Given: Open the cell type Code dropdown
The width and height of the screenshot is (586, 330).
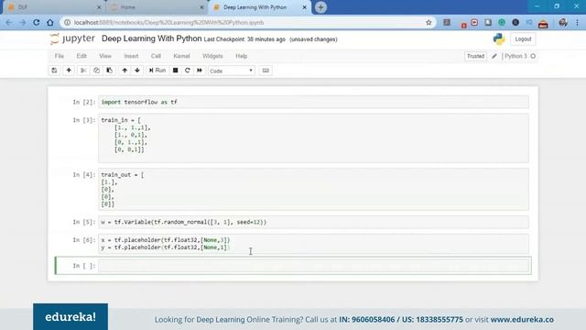Looking at the screenshot, I should tap(232, 71).
